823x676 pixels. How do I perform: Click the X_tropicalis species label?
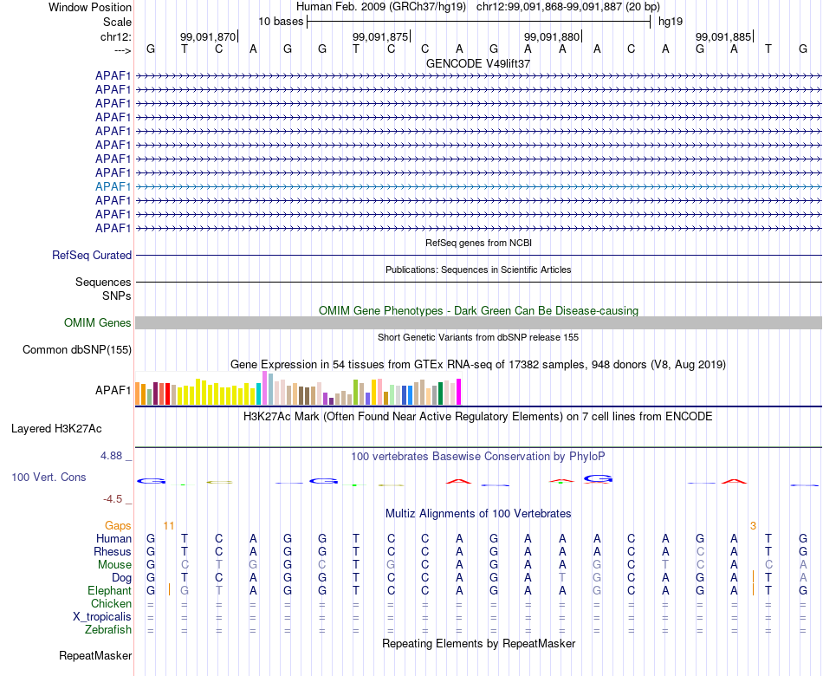pos(102,617)
